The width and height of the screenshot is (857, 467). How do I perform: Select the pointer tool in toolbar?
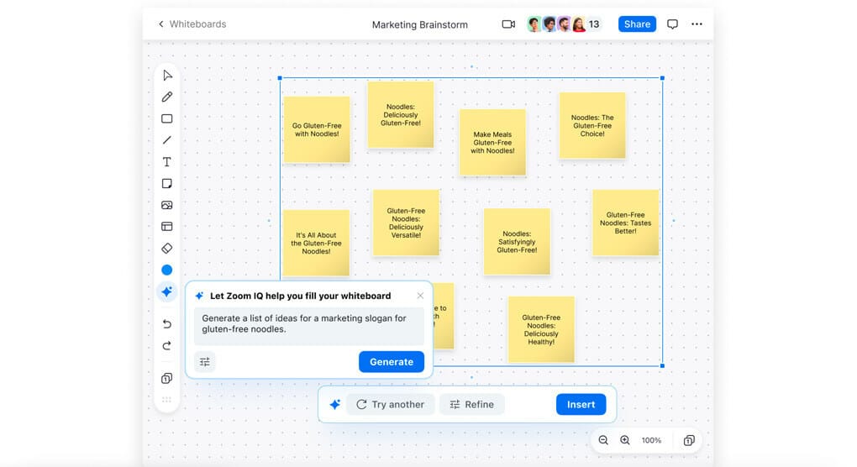tap(167, 76)
